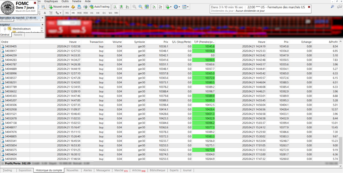This screenshot has width=343, height=173.
Task: Sort by the Volume column header
Action: [x=117, y=42]
